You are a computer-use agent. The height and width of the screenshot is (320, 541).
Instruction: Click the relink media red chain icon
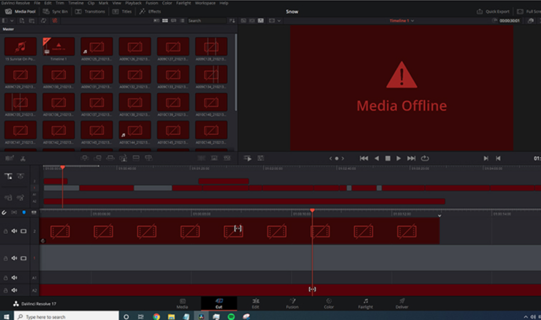click(54, 21)
